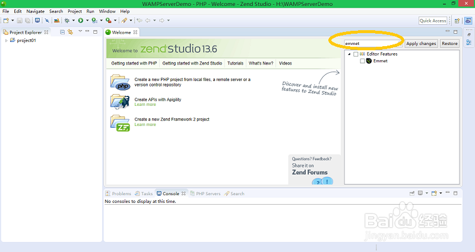Switch to the Tasks tab
This screenshot has height=252, width=475.
pos(144,193)
